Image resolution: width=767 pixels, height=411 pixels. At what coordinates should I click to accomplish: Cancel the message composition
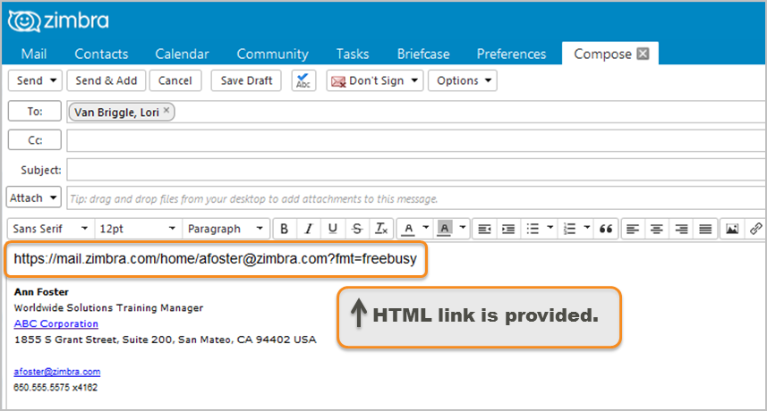click(175, 80)
